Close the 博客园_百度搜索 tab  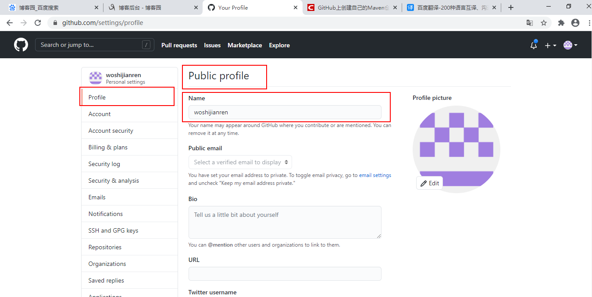click(x=97, y=7)
